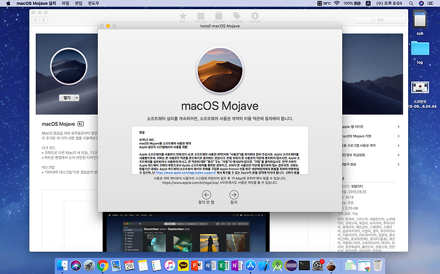This screenshot has height=274, width=440.
Task: Go back in the App Store window
Action: coord(35,20)
